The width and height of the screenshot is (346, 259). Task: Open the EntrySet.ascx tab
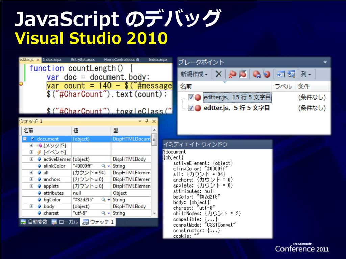click(x=83, y=60)
